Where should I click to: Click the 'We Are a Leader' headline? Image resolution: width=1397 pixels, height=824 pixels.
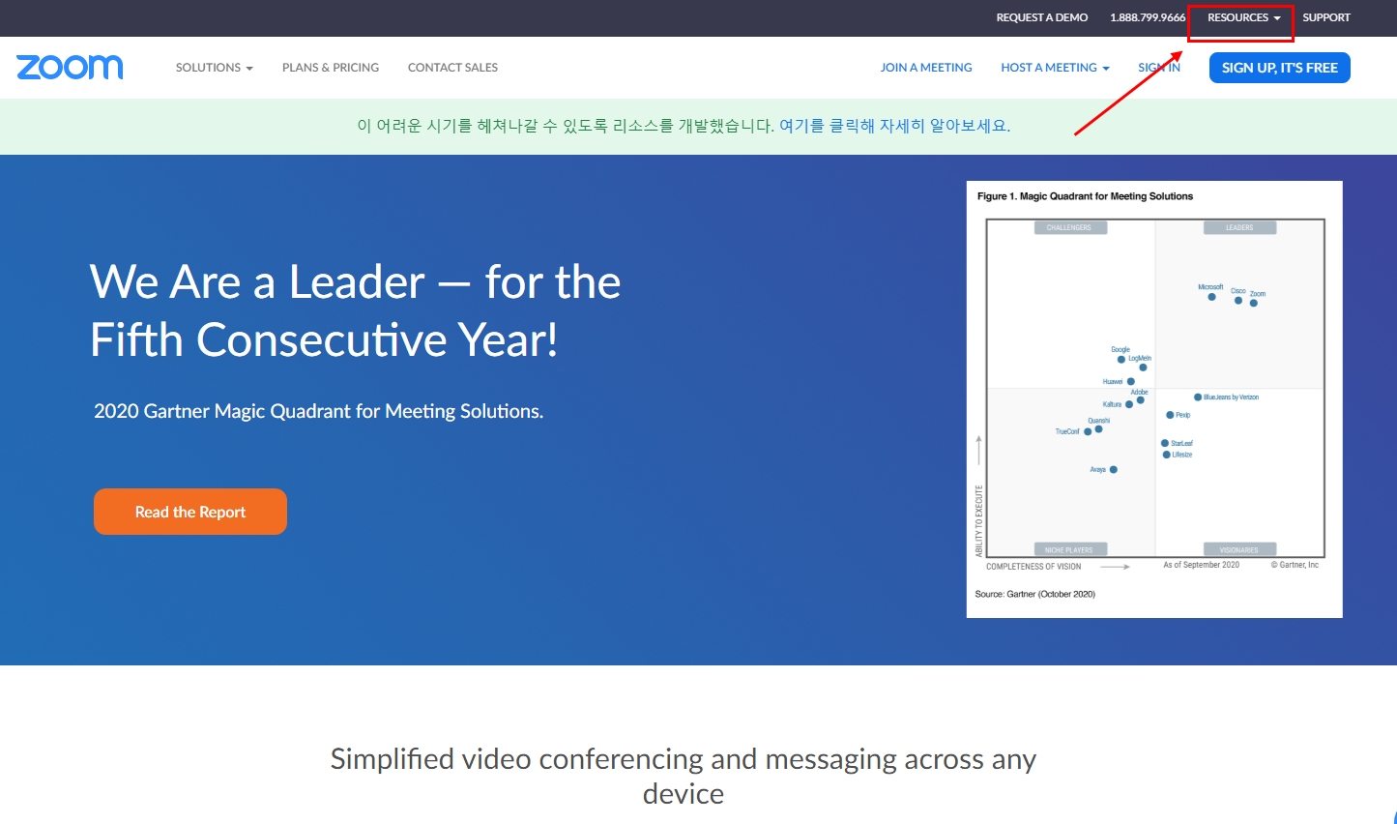[x=356, y=310]
